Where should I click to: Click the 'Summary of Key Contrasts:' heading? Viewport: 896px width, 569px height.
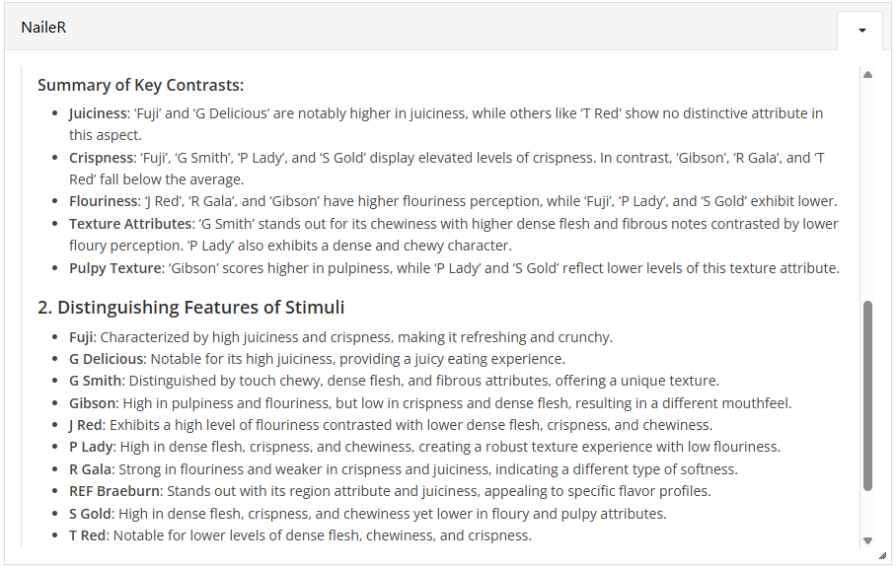(x=140, y=85)
